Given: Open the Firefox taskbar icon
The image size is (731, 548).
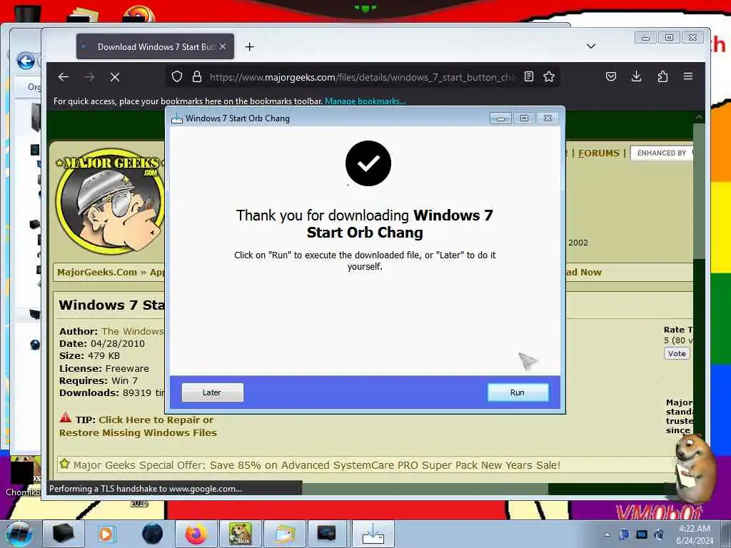Looking at the screenshot, I should pyautogui.click(x=196, y=534).
